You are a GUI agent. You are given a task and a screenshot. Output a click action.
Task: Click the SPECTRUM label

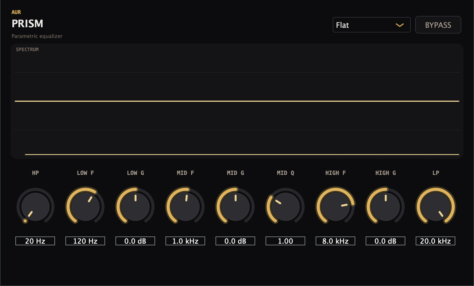[x=27, y=50]
